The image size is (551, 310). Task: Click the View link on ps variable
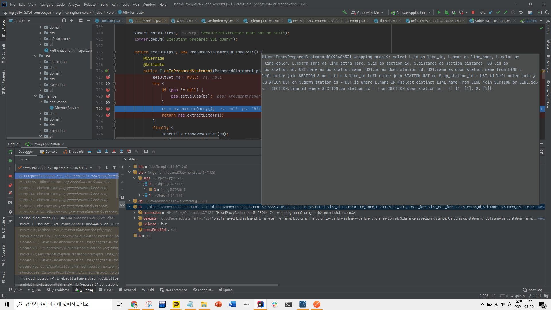pos(541,207)
